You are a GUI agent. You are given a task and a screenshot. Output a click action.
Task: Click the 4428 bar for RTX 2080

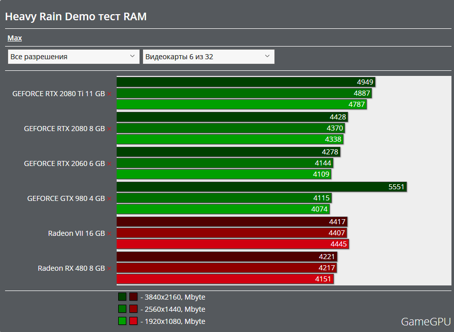(232, 117)
